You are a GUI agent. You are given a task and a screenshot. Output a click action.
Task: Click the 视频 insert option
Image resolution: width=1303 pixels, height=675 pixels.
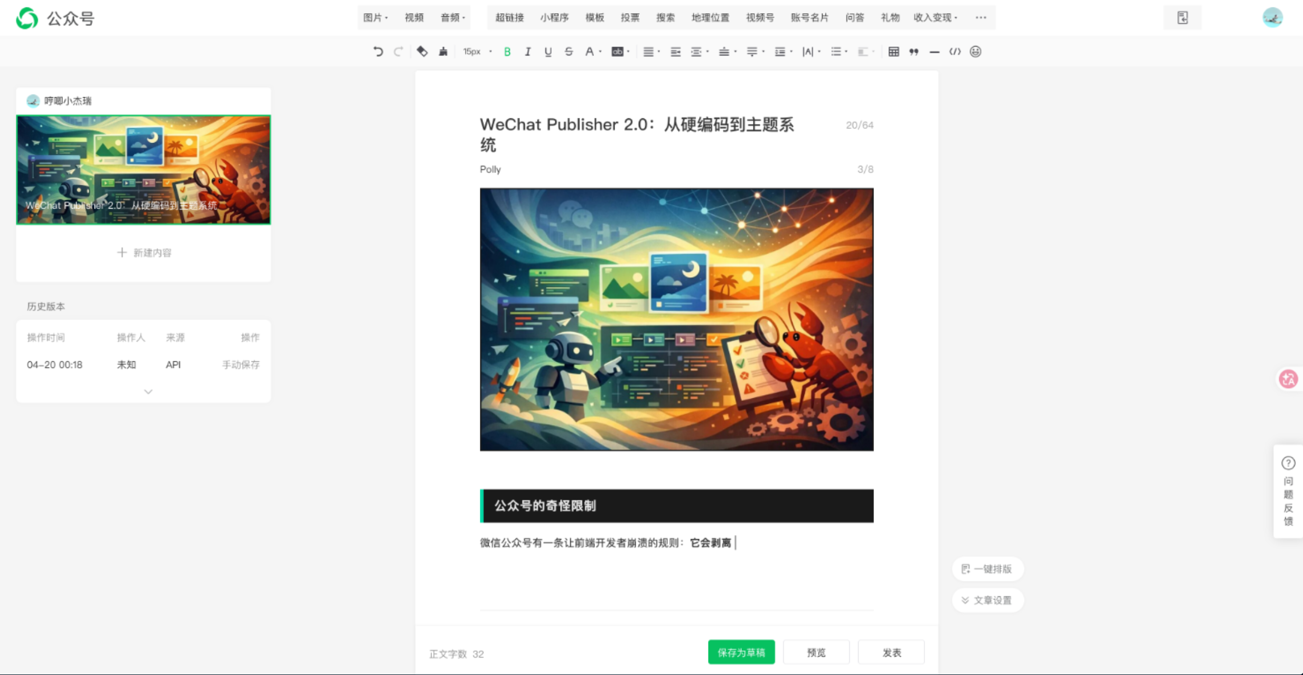click(x=414, y=17)
